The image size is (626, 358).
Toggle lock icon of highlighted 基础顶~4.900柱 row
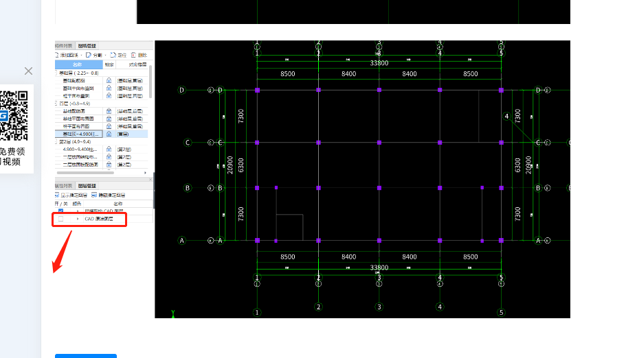tap(109, 134)
